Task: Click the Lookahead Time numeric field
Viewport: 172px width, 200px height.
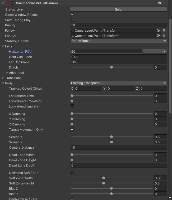Action: coord(160,96)
